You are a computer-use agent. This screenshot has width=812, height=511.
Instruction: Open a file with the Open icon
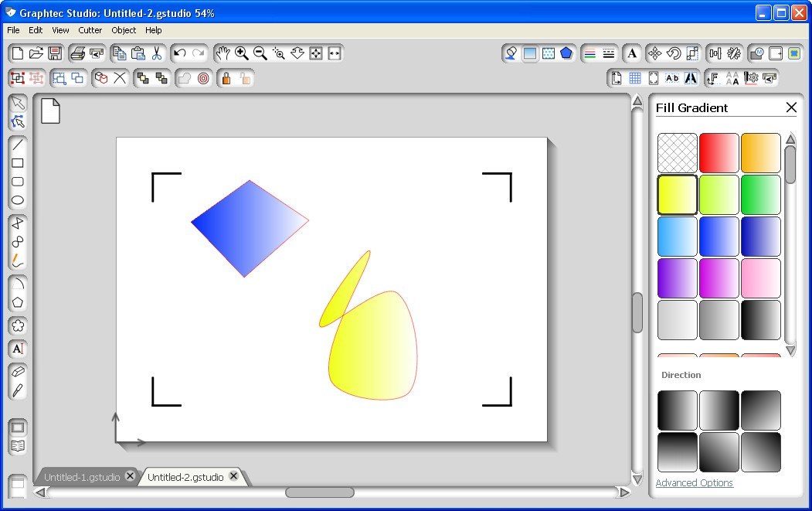[36, 53]
